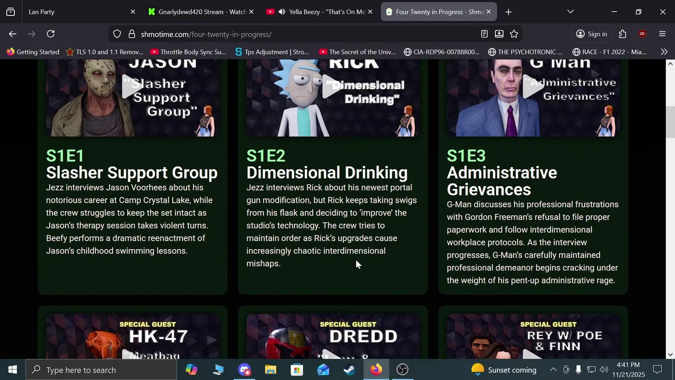The image size is (675, 380).
Task: Open the Windows Start menu
Action: coord(13,369)
